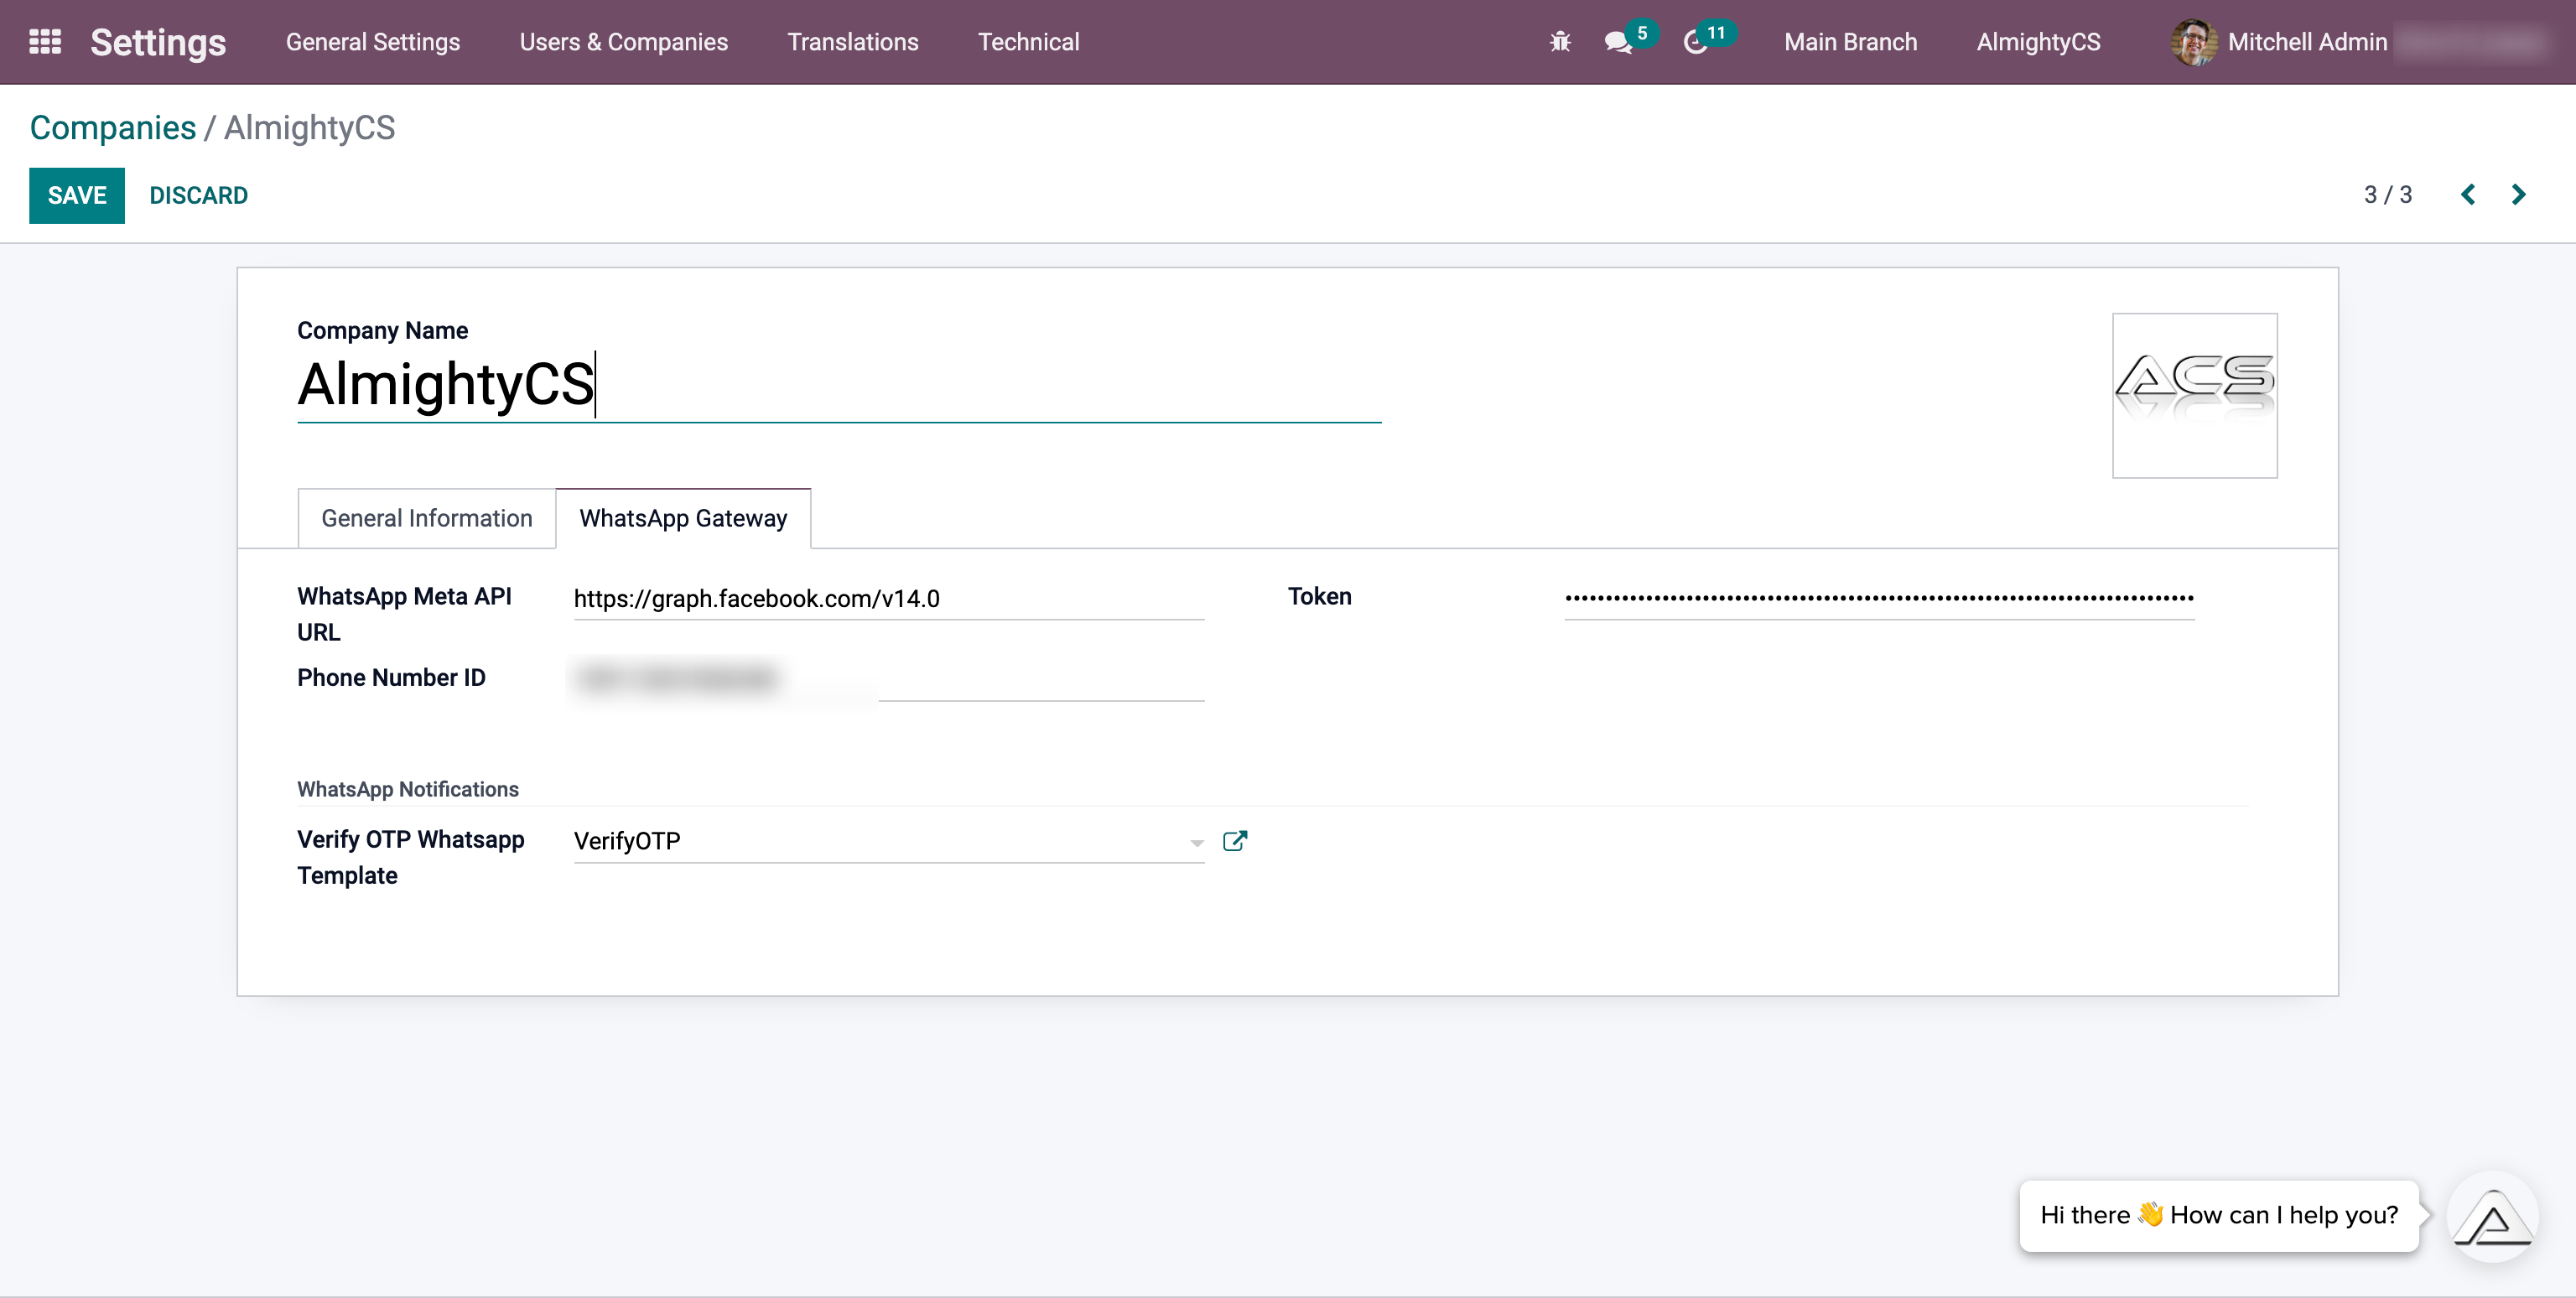The width and height of the screenshot is (2576, 1298).
Task: Open Main Branch switcher menu
Action: click(x=1850, y=42)
